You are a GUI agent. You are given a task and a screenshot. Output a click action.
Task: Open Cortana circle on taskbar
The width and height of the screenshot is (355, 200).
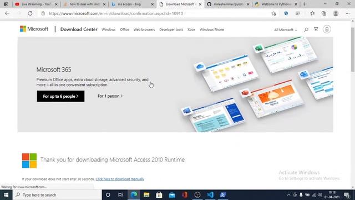click(x=108, y=195)
